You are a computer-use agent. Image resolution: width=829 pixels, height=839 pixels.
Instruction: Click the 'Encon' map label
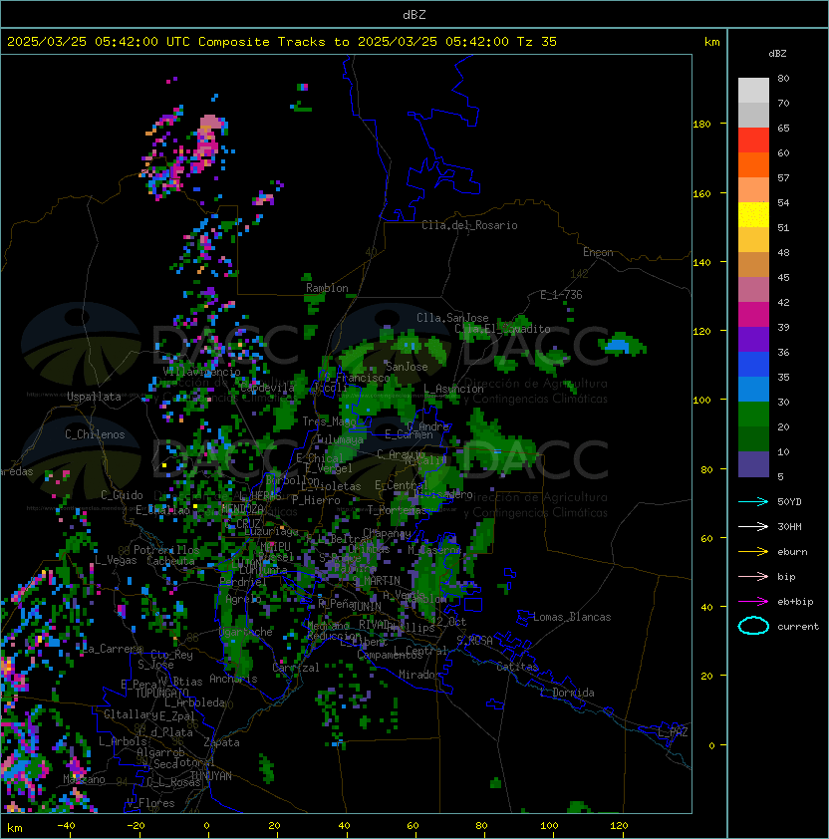598,252
